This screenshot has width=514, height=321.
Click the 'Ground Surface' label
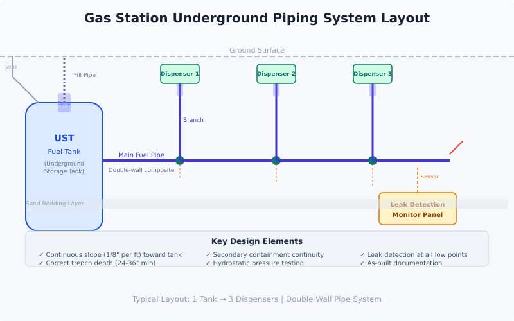[256, 50]
